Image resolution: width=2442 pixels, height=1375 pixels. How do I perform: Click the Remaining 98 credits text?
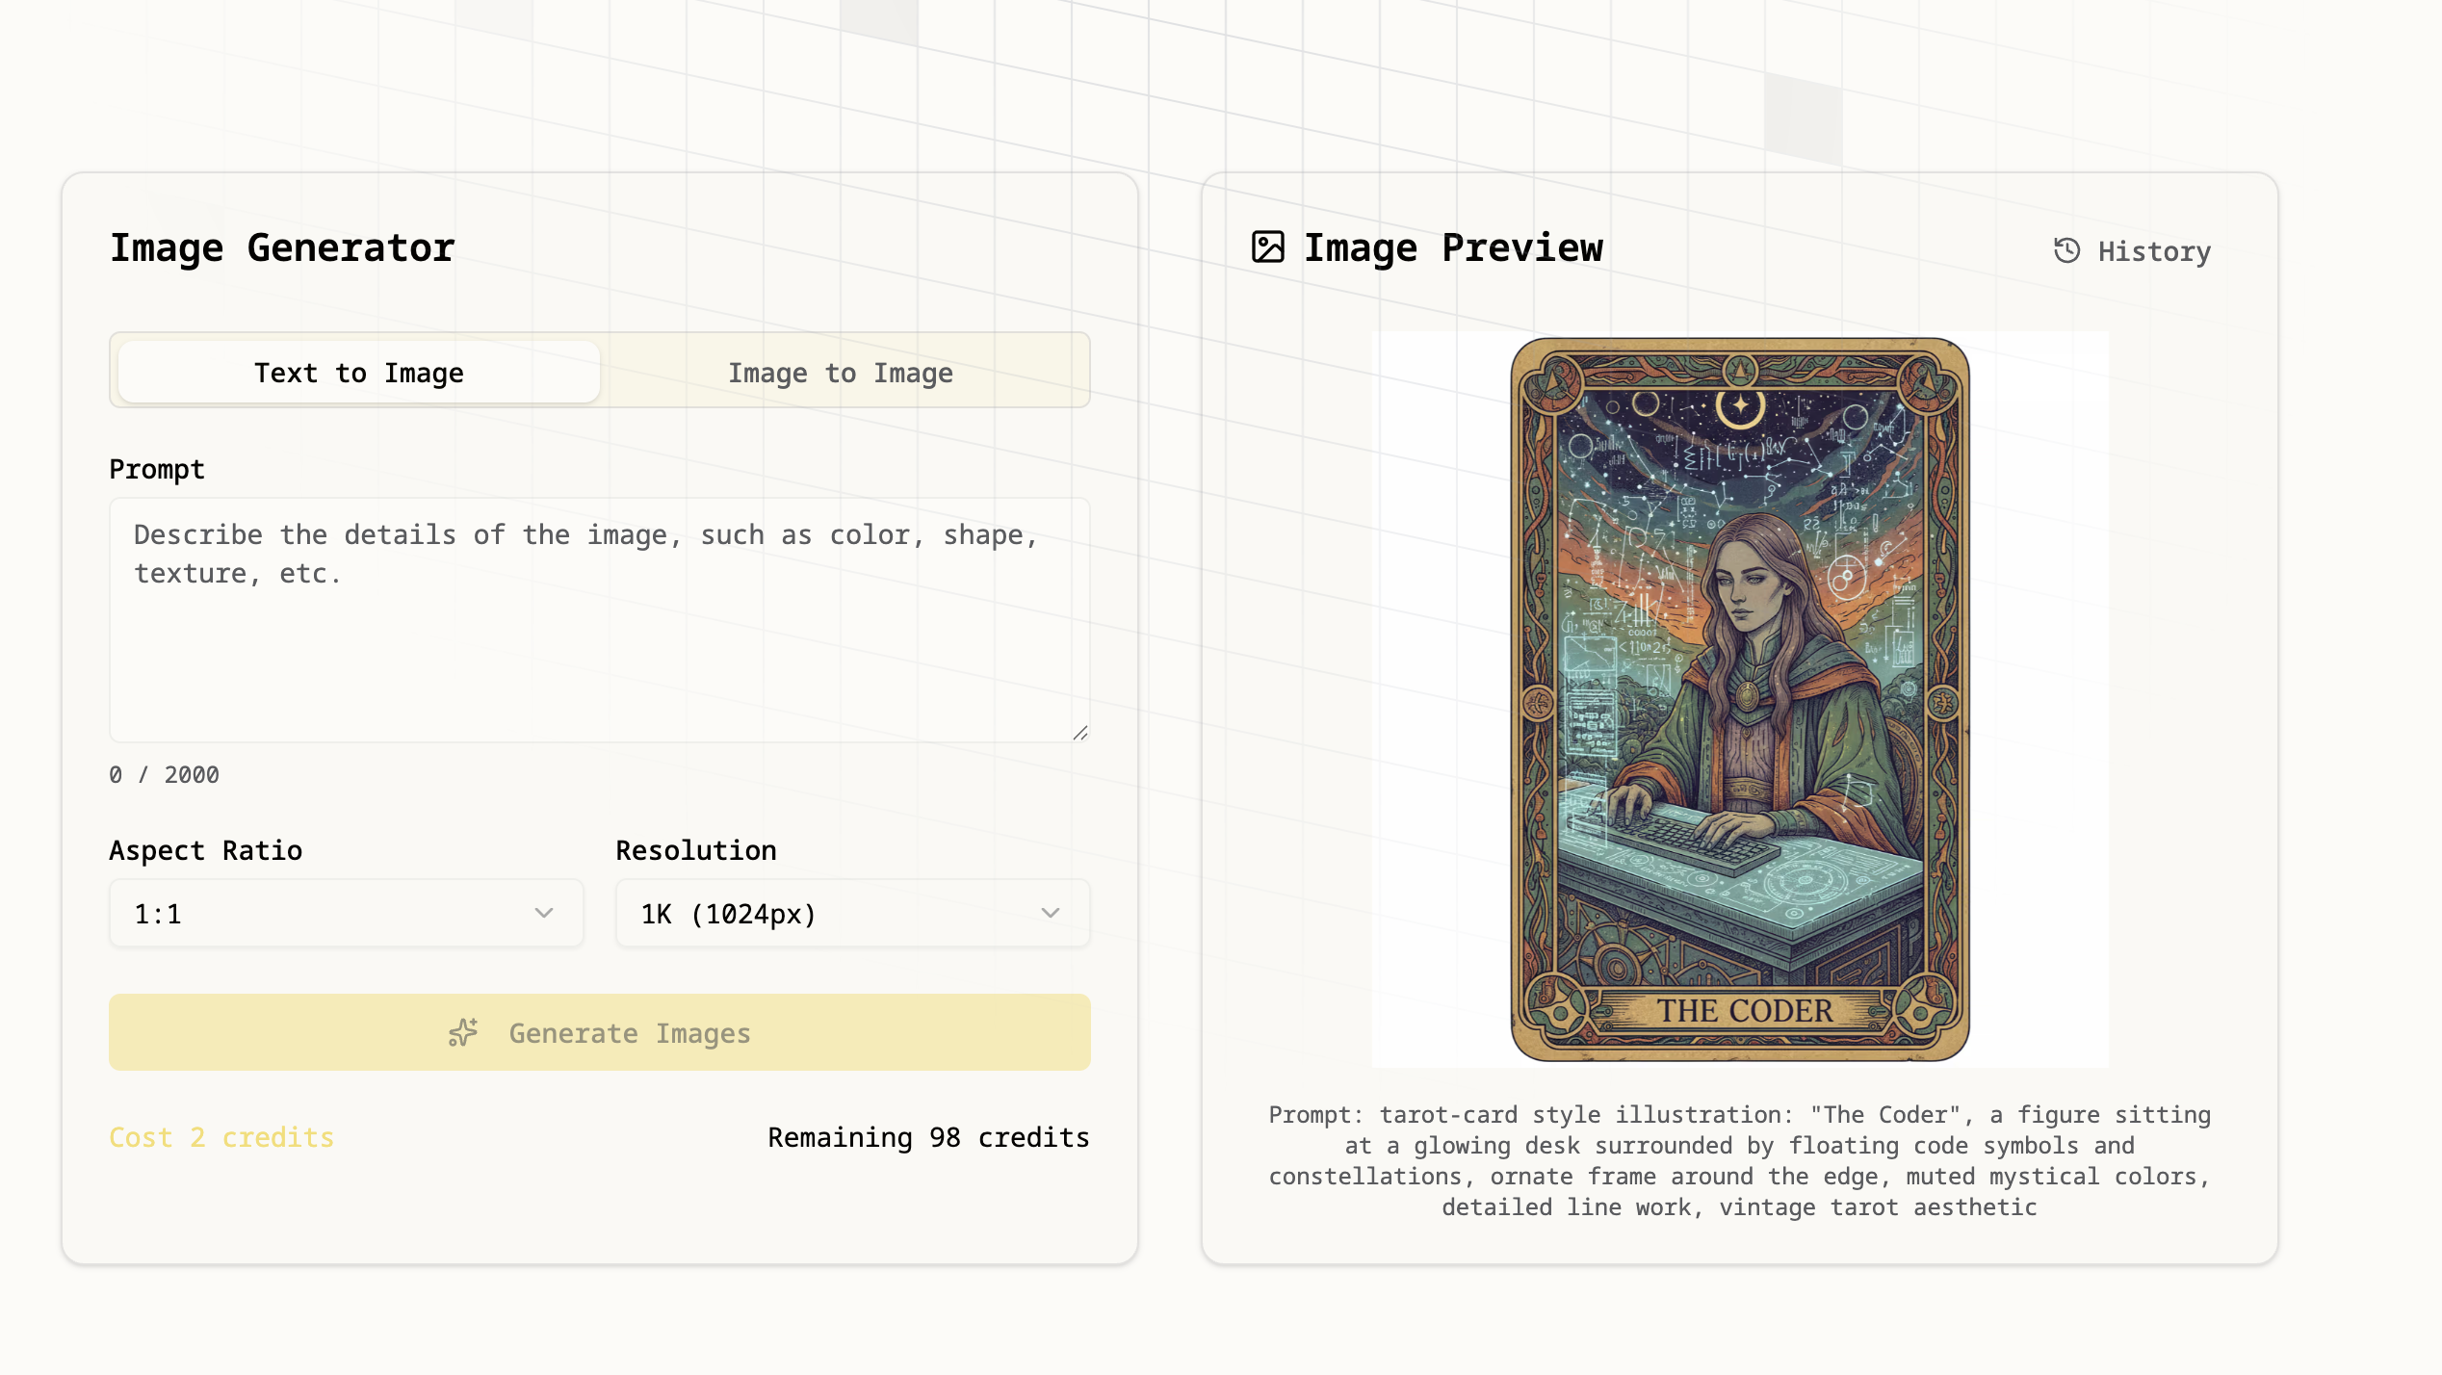(x=928, y=1137)
